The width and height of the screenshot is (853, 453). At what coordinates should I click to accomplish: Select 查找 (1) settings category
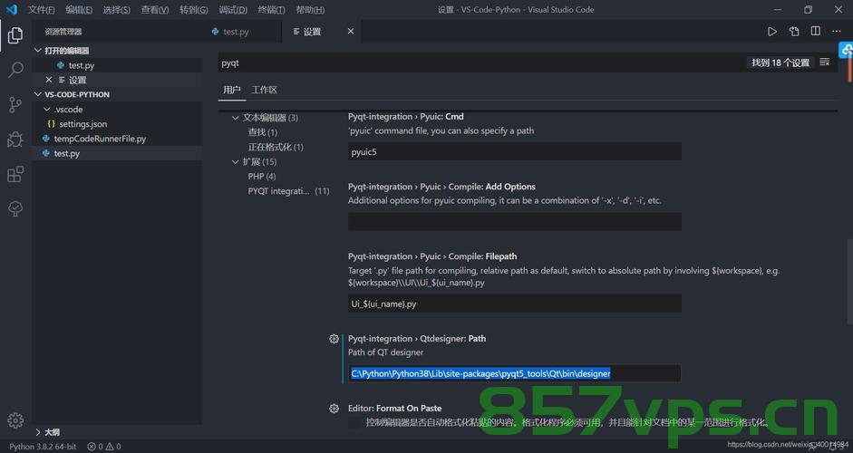tap(263, 132)
